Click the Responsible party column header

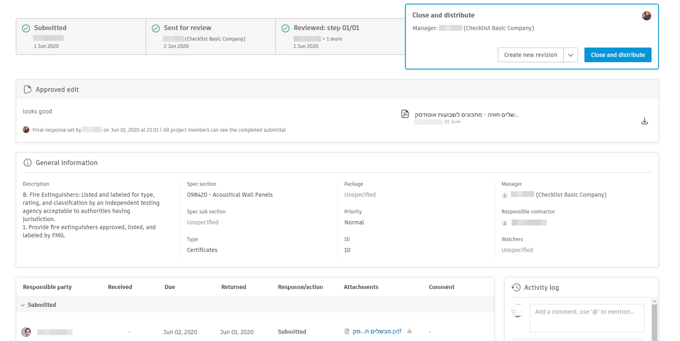(x=47, y=287)
